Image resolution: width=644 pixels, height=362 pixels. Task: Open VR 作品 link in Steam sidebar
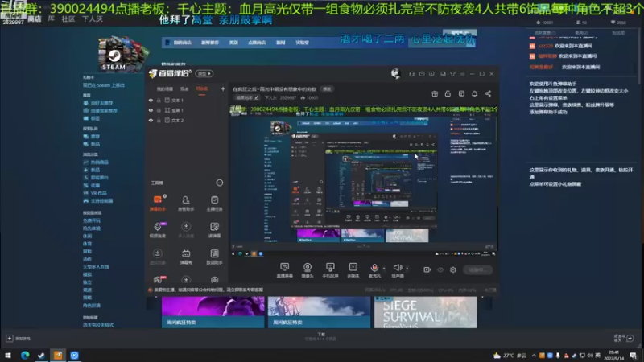pyautogui.click(x=98, y=193)
